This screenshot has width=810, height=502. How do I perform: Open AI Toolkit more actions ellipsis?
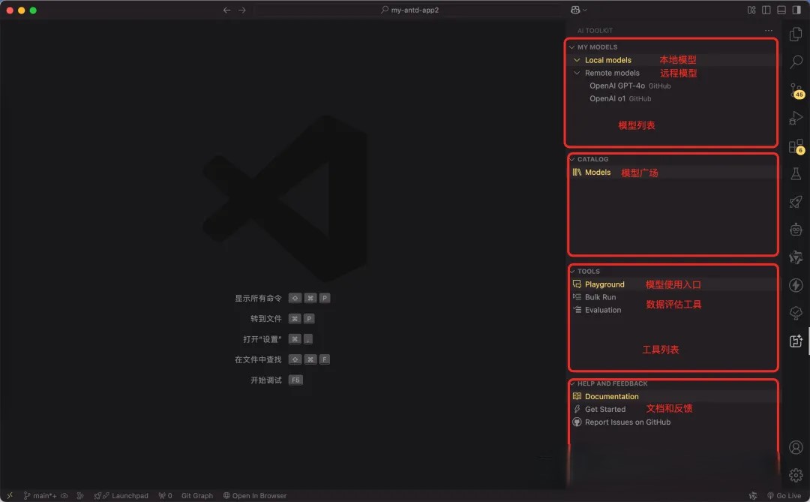(769, 31)
